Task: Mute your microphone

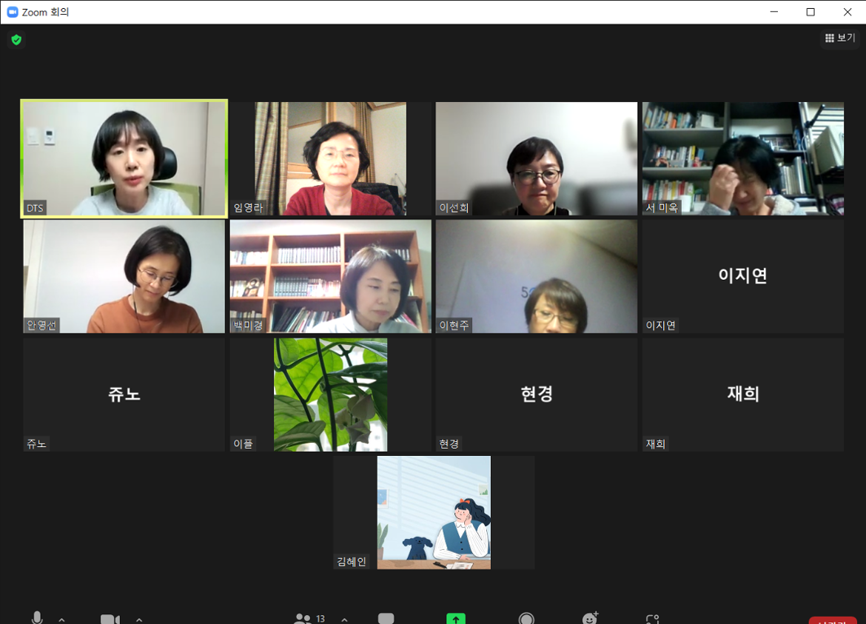Action: [37, 618]
